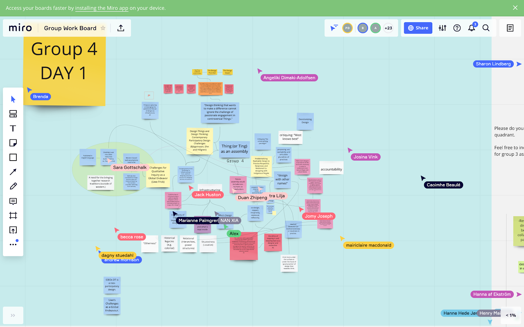Screen dimensions: 524x327
Task: Follow the installing the Miro app link
Action: coord(102,8)
